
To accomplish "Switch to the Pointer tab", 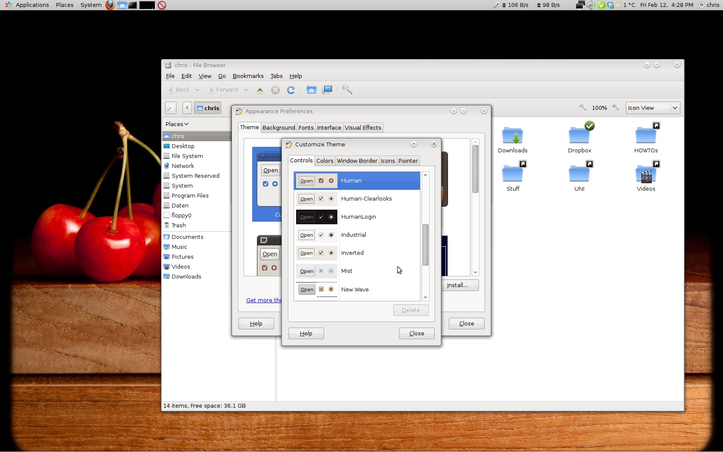I will [x=408, y=161].
